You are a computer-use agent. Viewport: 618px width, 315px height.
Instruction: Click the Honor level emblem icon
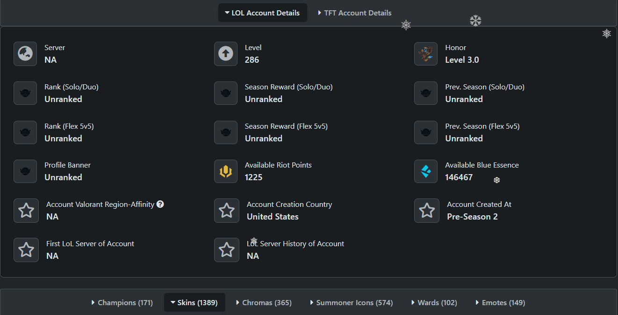[x=426, y=54]
